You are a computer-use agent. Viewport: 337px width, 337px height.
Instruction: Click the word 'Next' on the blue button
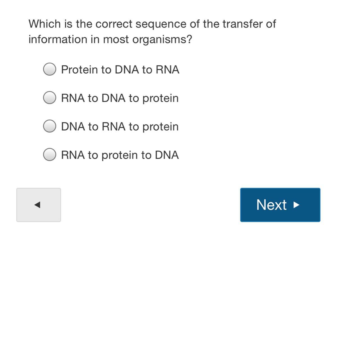pos(271,205)
